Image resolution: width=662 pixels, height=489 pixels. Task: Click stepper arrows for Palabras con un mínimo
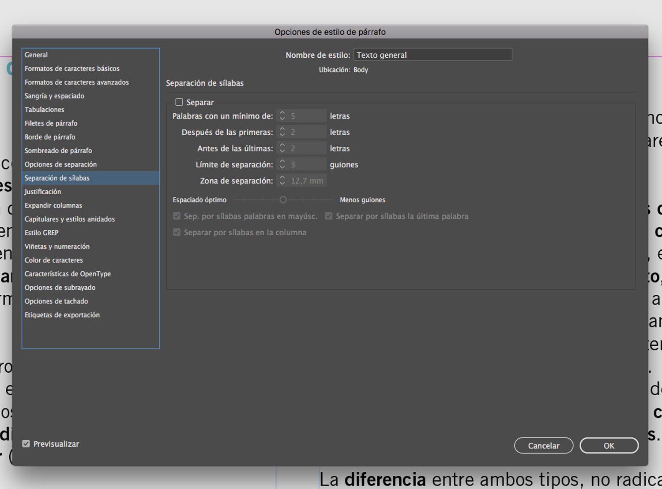282,116
